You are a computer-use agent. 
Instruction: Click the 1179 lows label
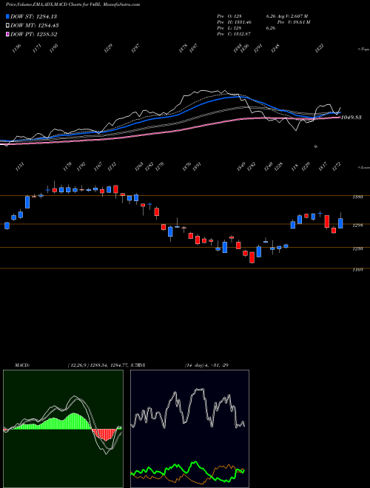(x=67, y=167)
